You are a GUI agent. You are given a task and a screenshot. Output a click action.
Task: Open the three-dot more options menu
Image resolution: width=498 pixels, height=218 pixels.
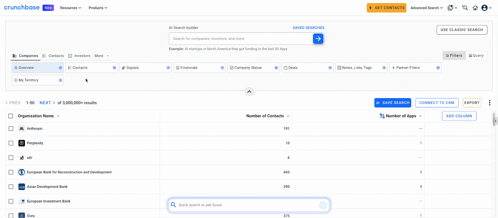point(490,103)
